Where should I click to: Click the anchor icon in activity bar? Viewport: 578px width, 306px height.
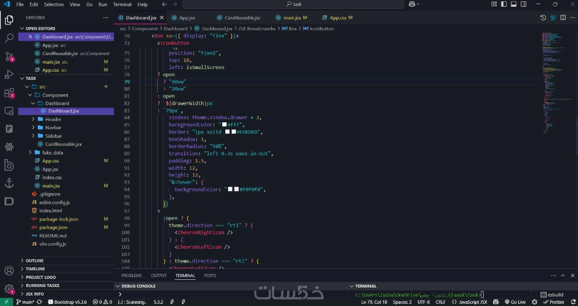point(9,183)
